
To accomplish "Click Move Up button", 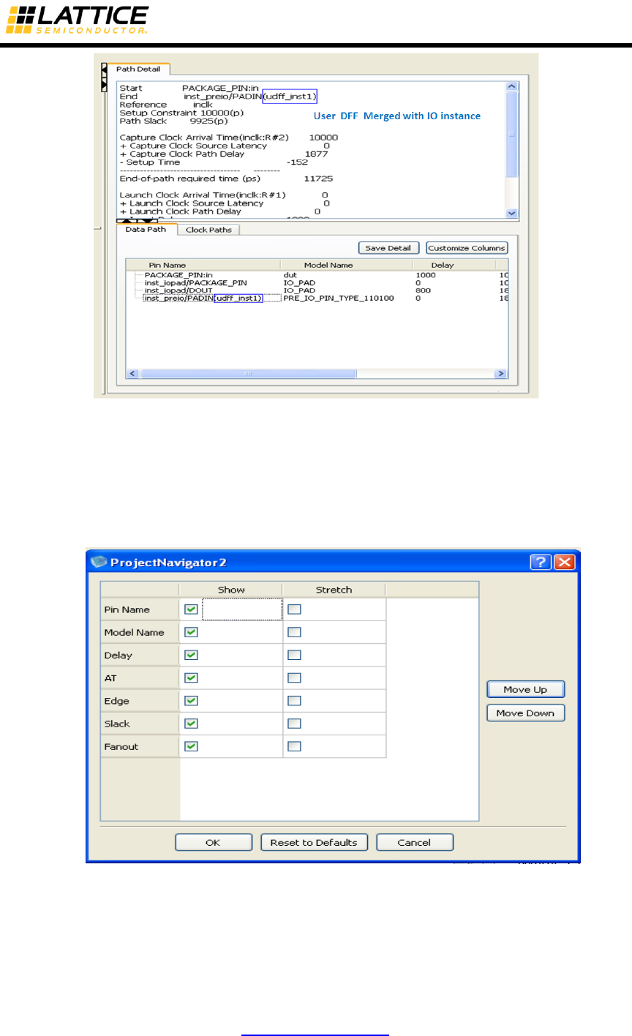I will [525, 689].
